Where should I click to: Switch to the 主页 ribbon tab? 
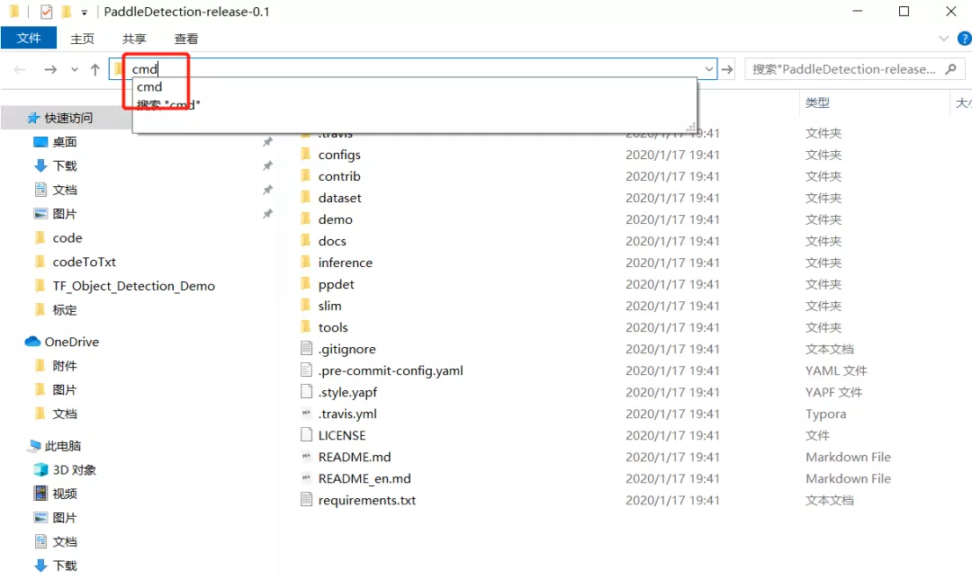click(x=82, y=39)
